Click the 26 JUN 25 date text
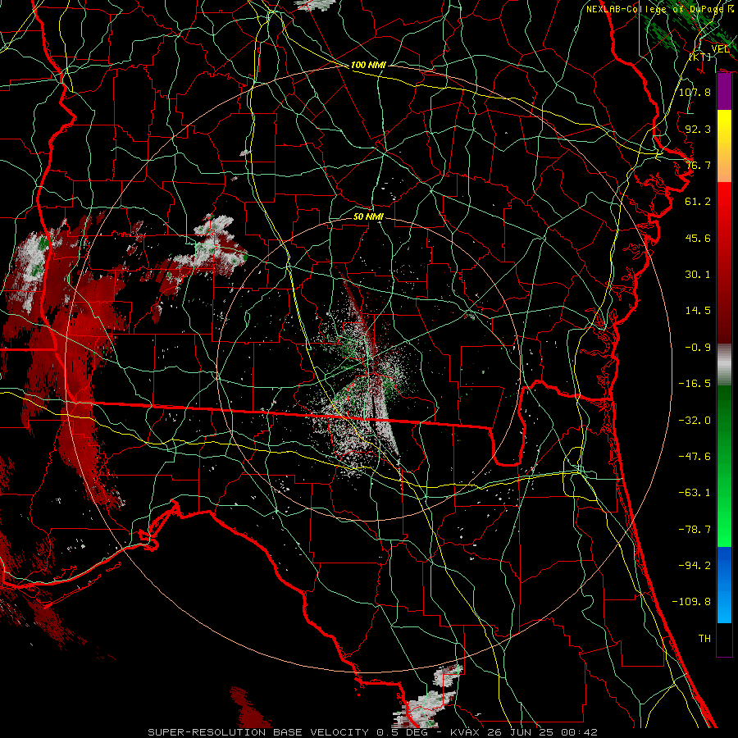738x738 pixels. [521, 732]
